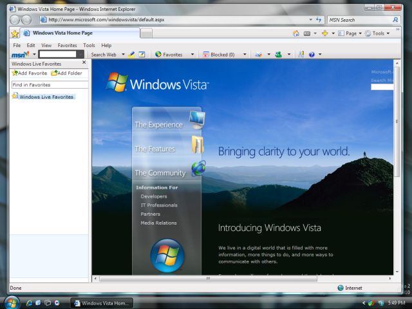Open a new blank tab
This screenshot has width=412, height=309.
[146, 33]
